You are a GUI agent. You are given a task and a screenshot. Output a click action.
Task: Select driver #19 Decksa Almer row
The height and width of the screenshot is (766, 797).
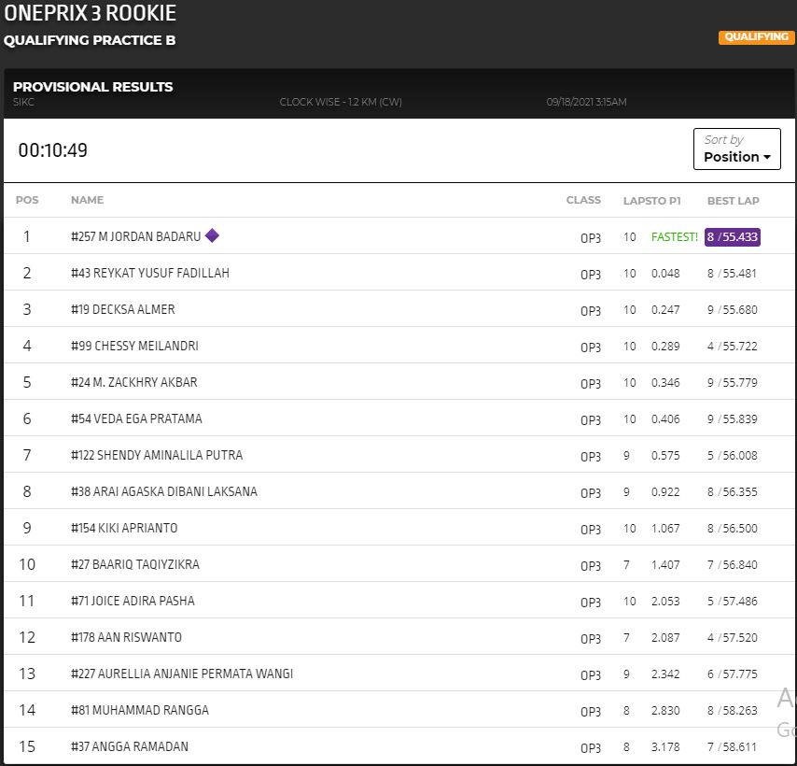pyautogui.click(x=122, y=309)
